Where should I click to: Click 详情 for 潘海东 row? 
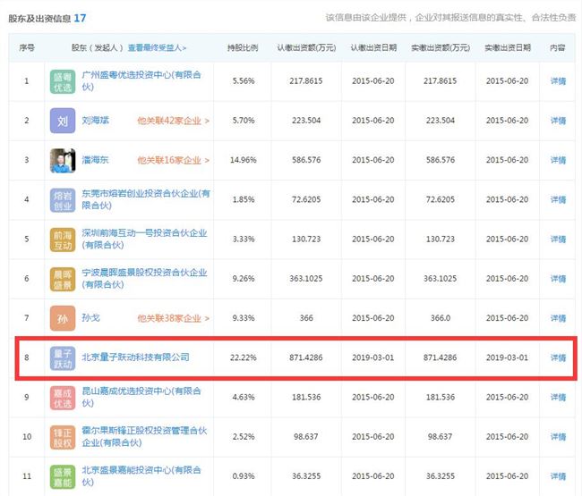(x=558, y=160)
